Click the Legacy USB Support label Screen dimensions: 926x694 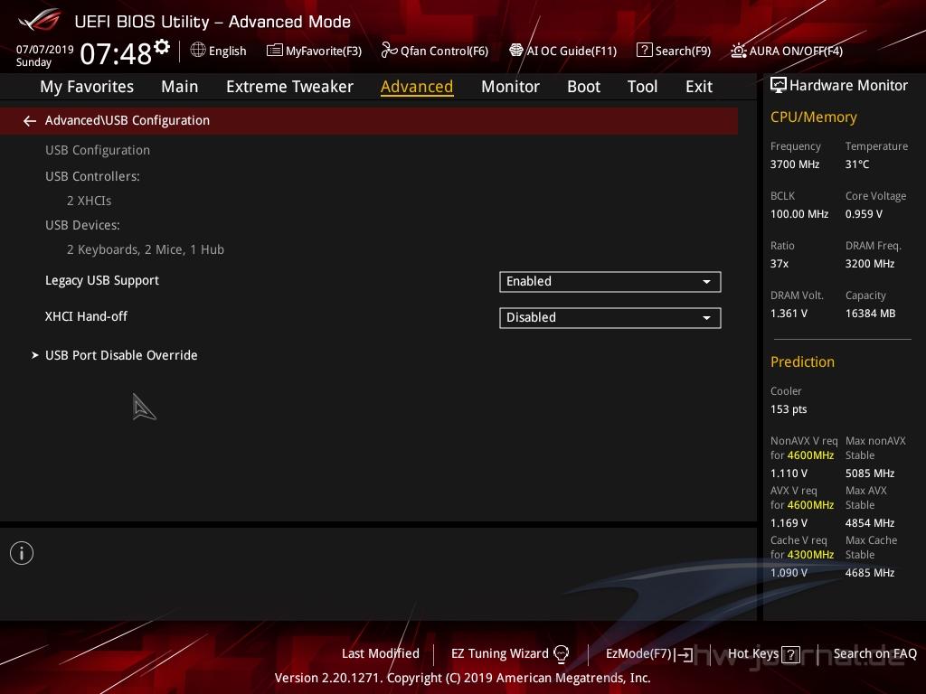pos(102,280)
